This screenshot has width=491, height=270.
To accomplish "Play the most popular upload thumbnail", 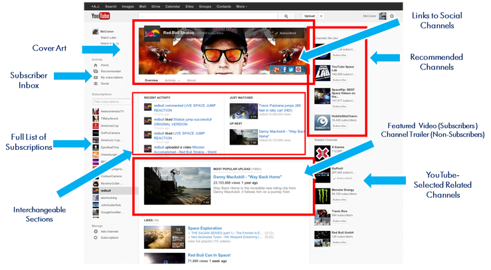I will coord(177,186).
